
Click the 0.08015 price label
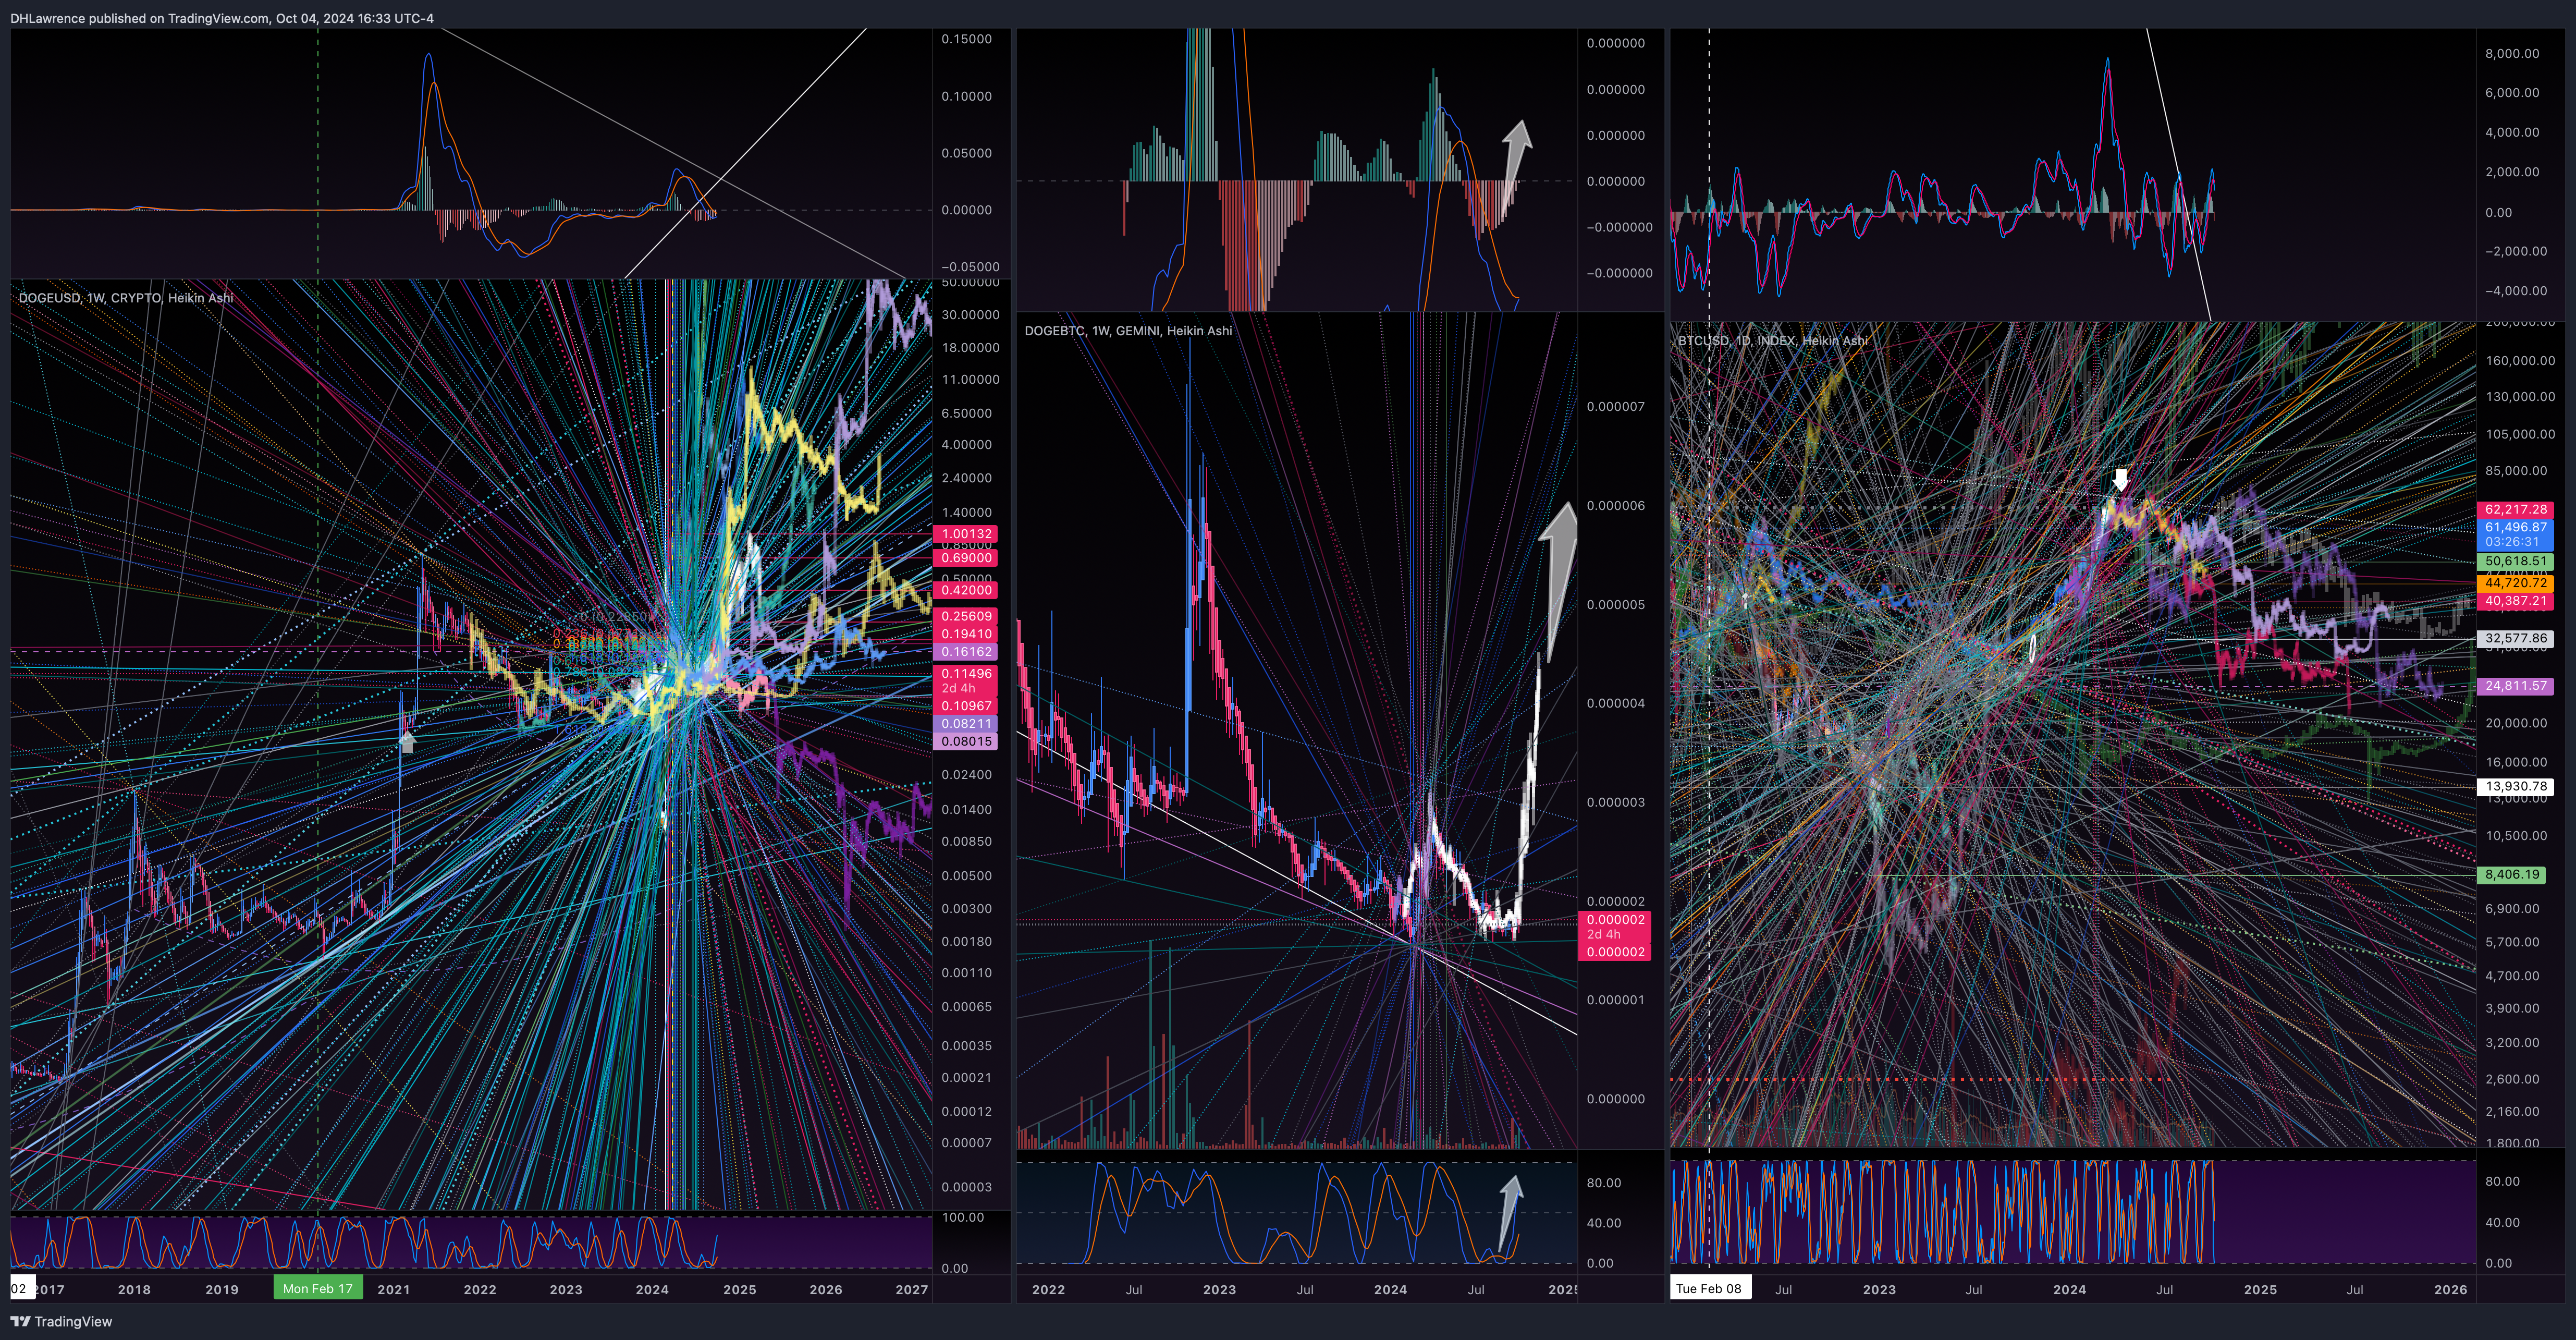tap(965, 742)
